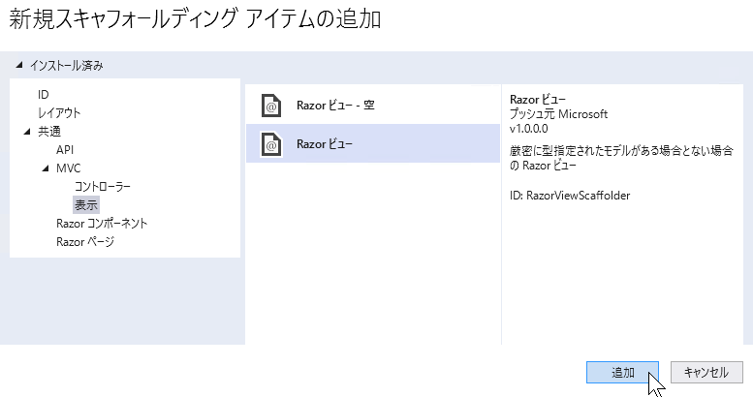Collapse the インストール済み section triangle

click(x=19, y=65)
